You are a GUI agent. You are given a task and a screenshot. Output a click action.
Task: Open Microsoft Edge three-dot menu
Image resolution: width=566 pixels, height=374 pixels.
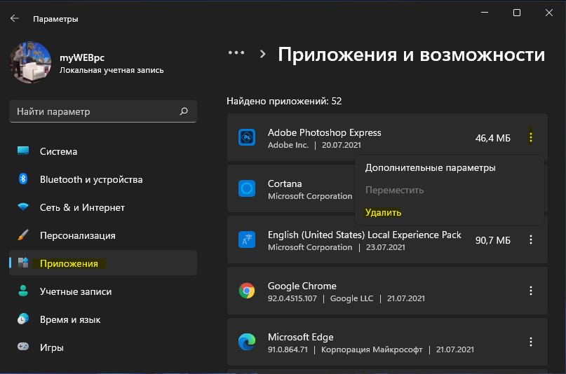531,342
